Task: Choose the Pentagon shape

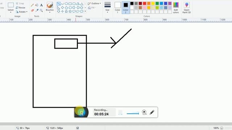Action: [66, 8]
